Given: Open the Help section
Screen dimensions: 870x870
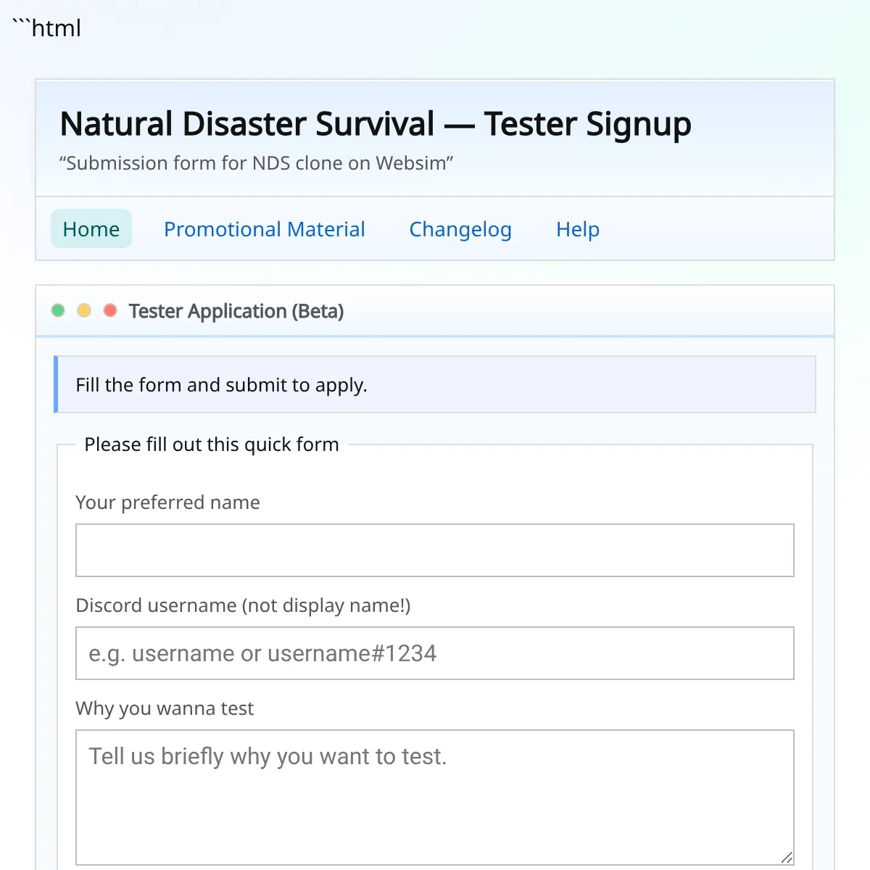Looking at the screenshot, I should (577, 229).
